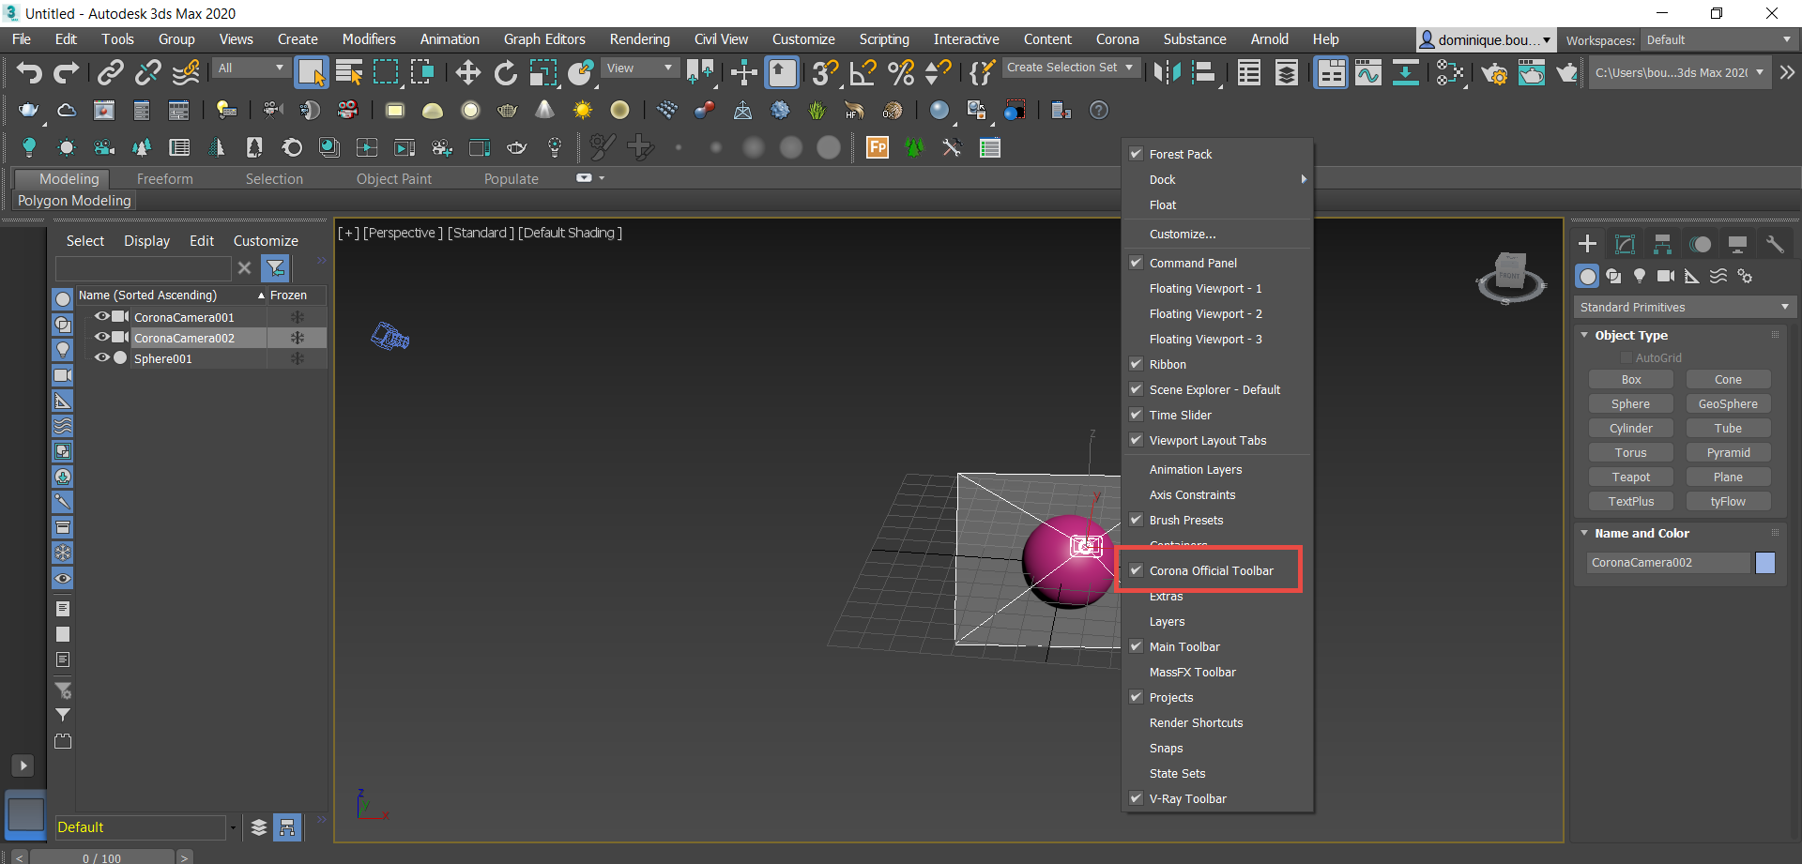Open the Dock submenu in context menu
This screenshot has width=1802, height=864.
1217,179
